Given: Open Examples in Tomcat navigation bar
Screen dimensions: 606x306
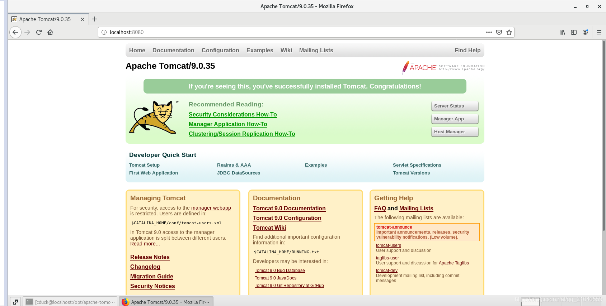Looking at the screenshot, I should [260, 51].
